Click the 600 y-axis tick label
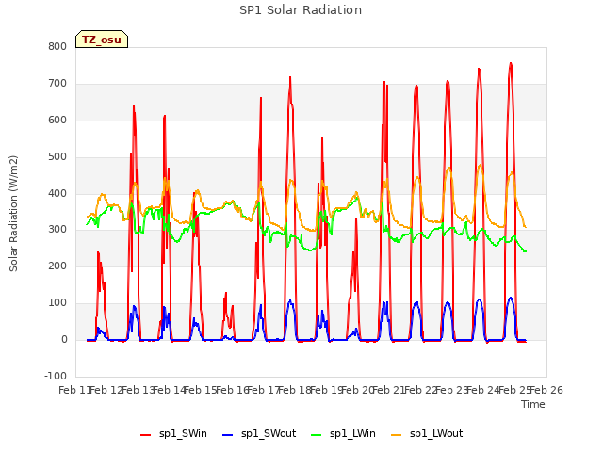The width and height of the screenshot is (603, 452). point(57,120)
